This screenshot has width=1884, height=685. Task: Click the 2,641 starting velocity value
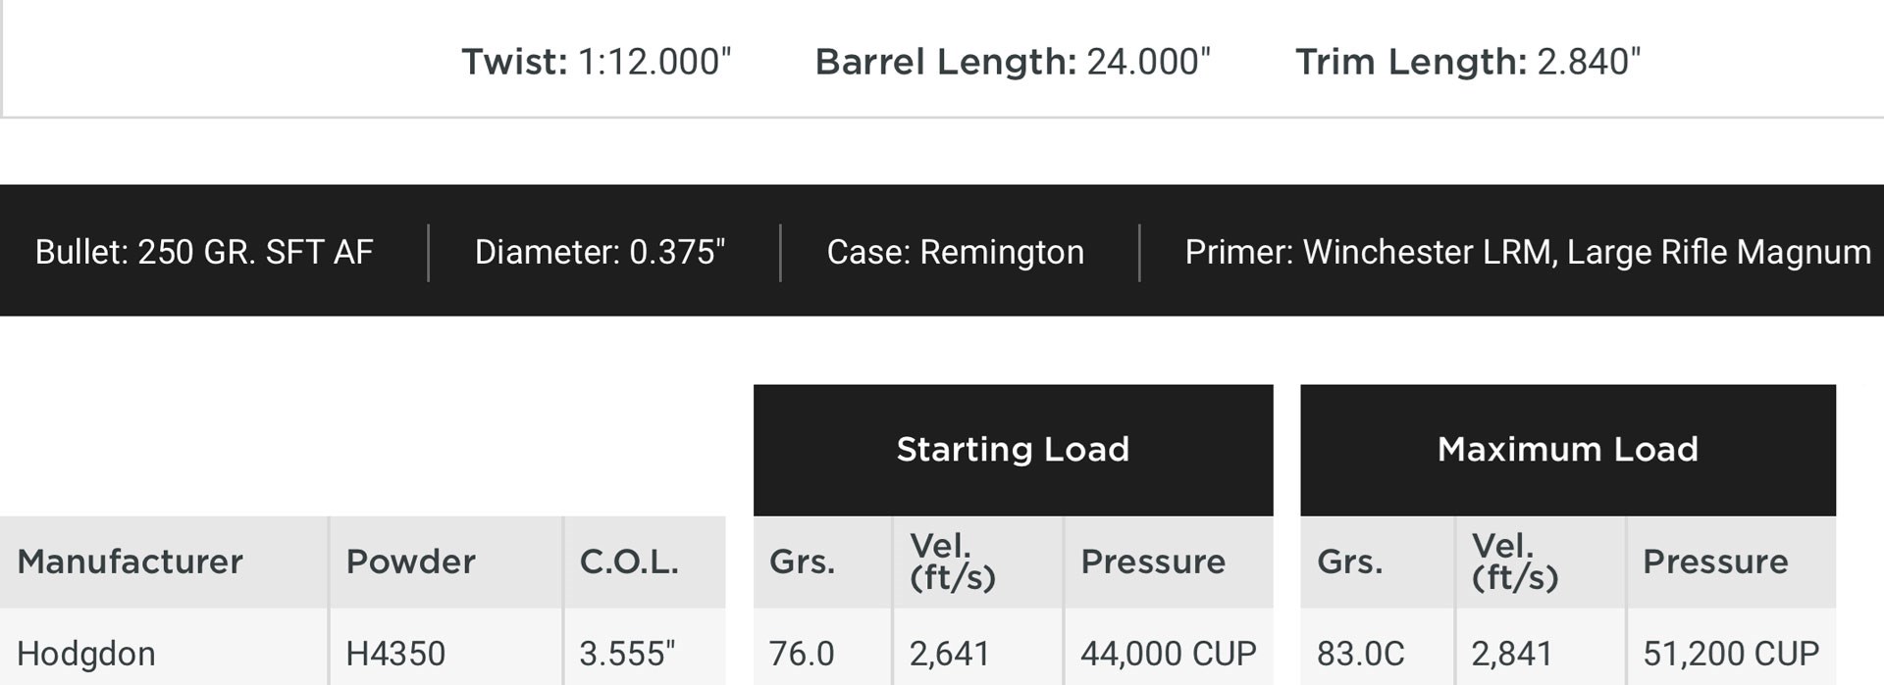pos(949,654)
